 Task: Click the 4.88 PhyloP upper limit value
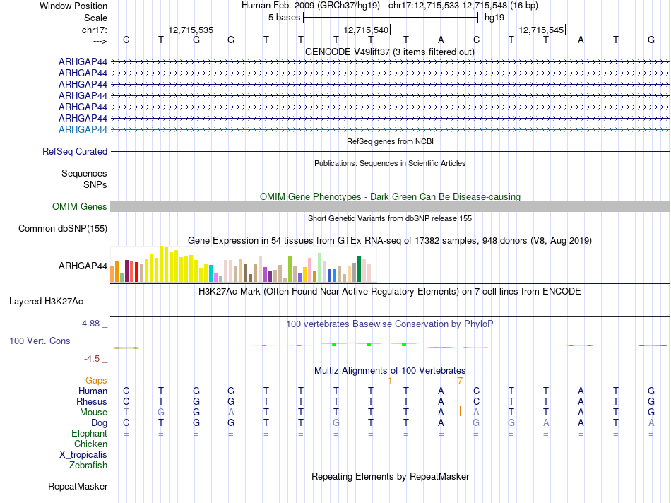pos(90,324)
